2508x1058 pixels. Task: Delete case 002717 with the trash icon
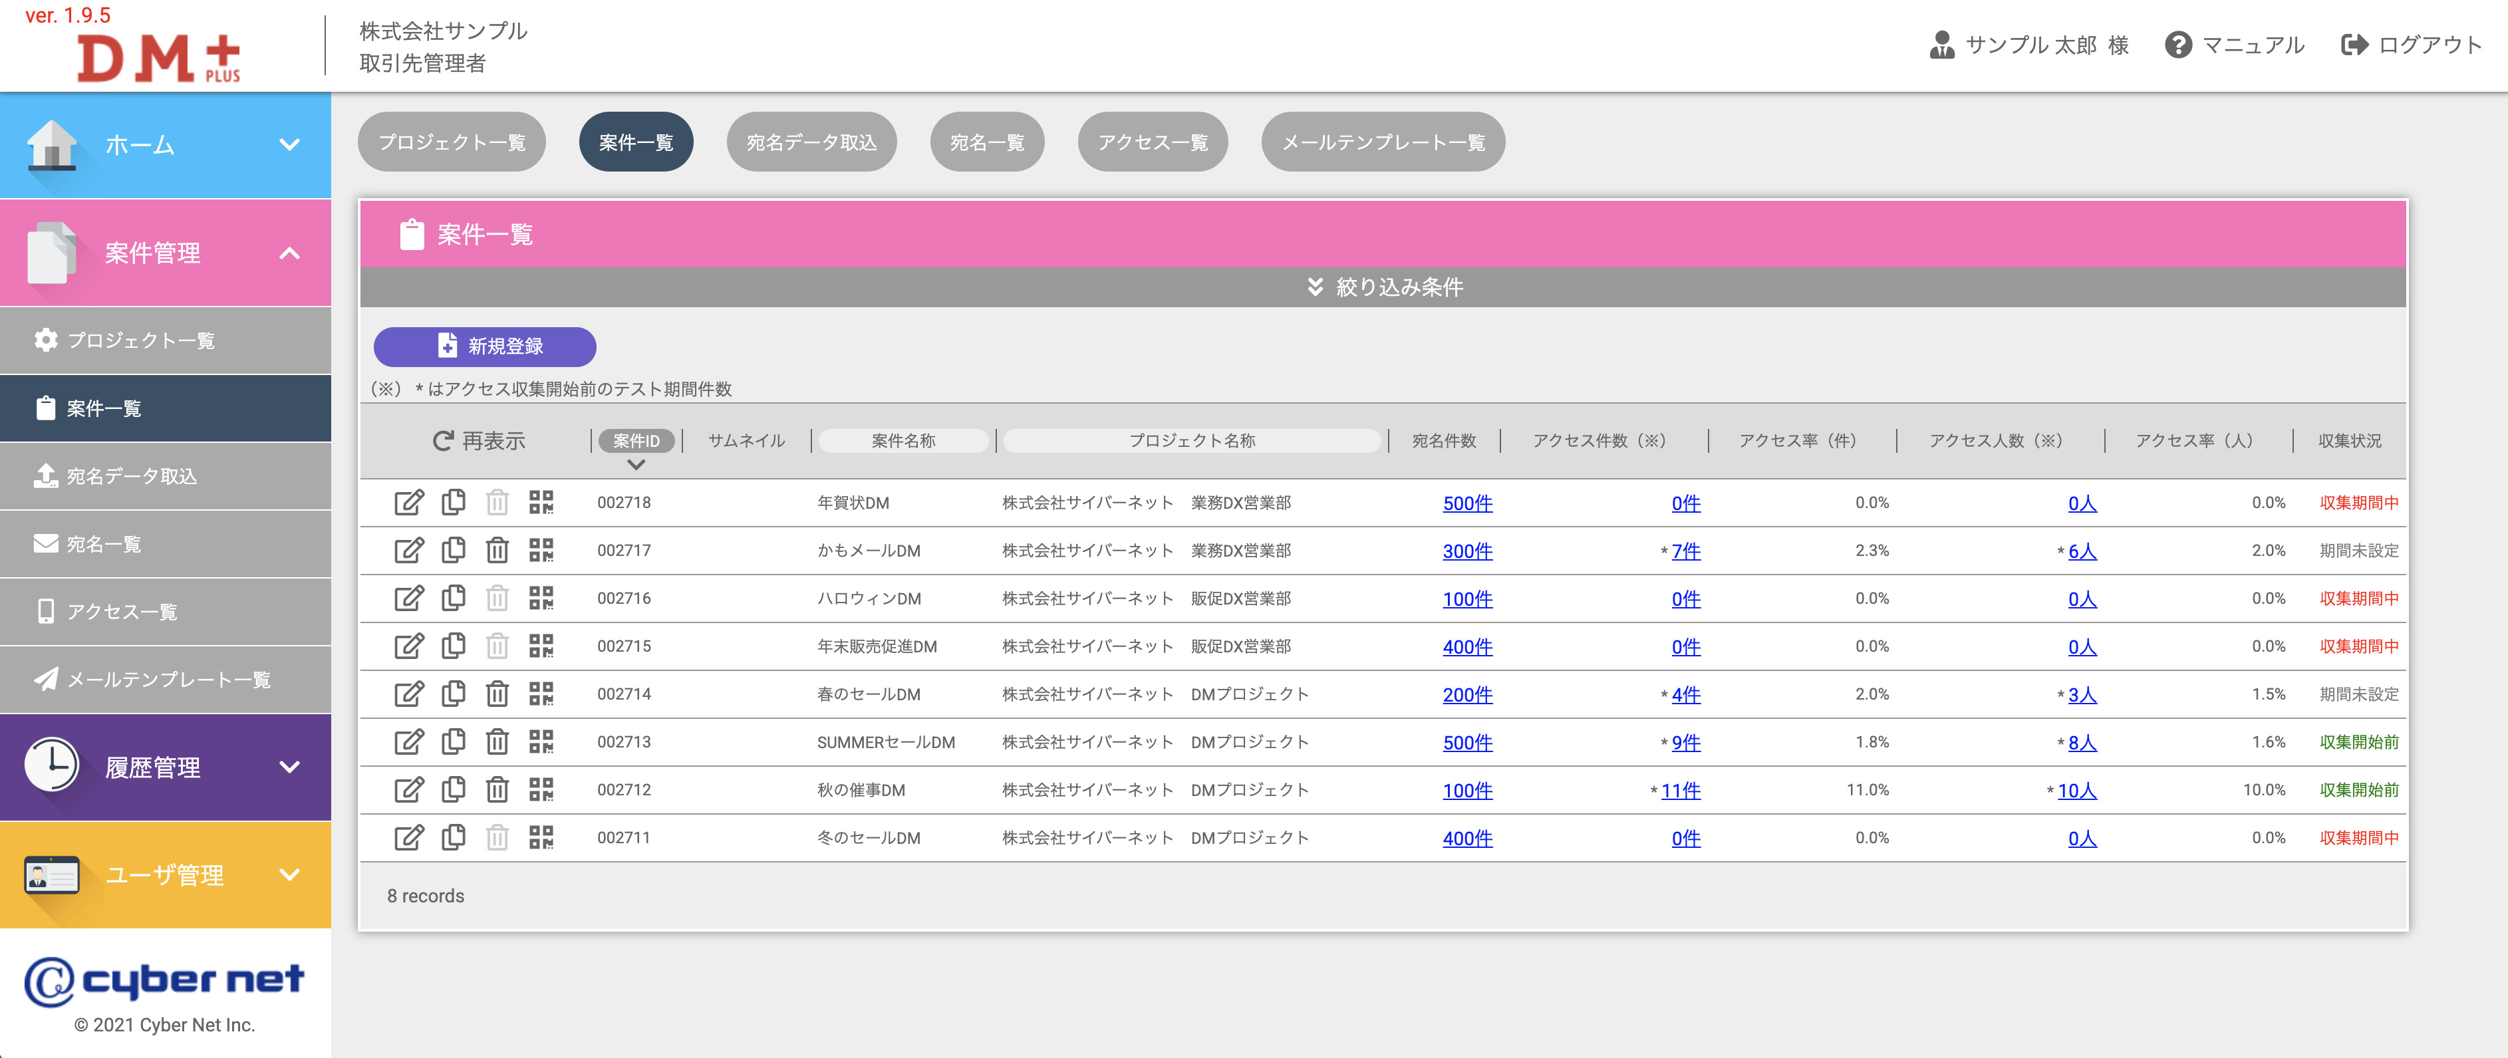tap(497, 550)
